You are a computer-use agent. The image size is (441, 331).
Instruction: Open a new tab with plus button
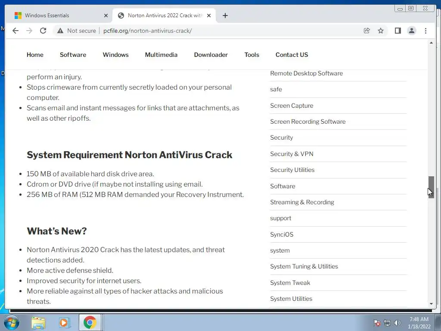point(225,16)
